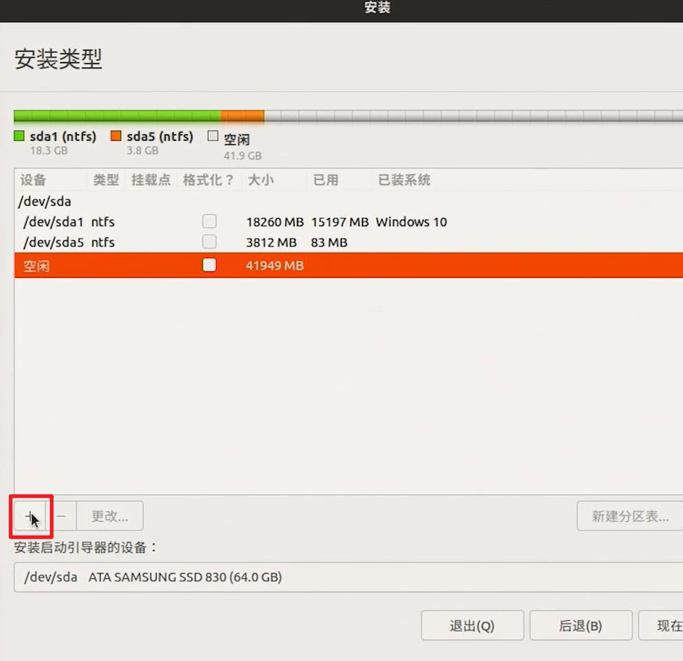Click the 83 MB used cell
Image resolution: width=683 pixels, height=661 pixels.
pyautogui.click(x=329, y=242)
